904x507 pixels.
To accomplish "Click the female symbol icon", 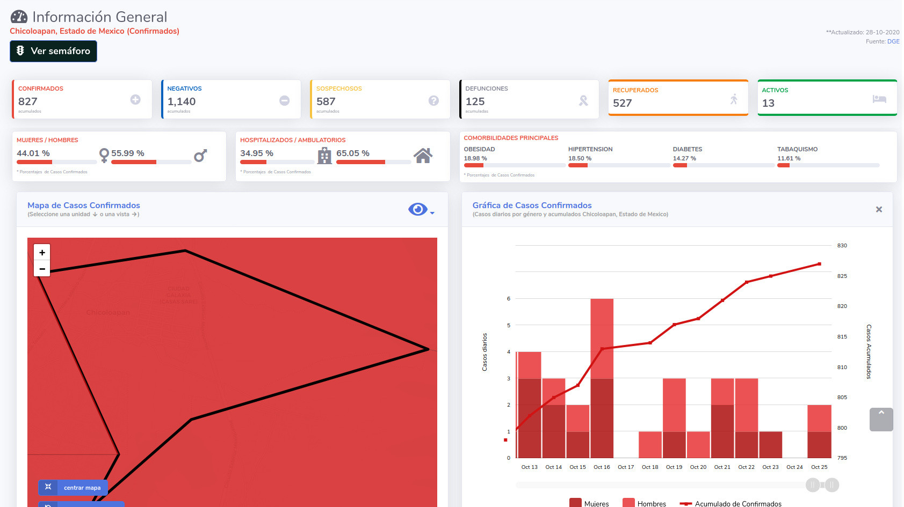I will (104, 156).
